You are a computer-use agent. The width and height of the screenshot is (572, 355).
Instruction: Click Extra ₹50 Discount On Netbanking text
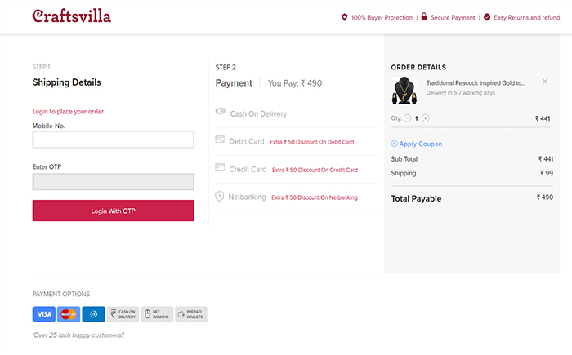click(315, 197)
